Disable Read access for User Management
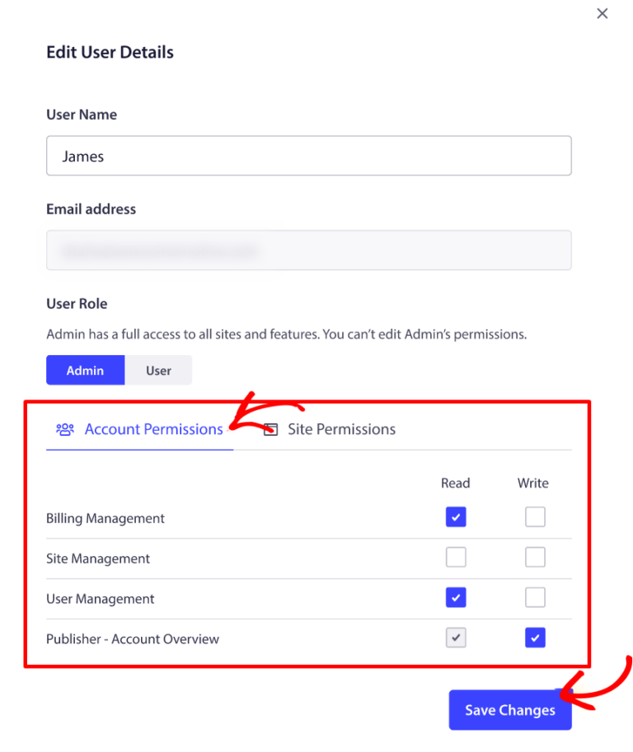 point(456,597)
